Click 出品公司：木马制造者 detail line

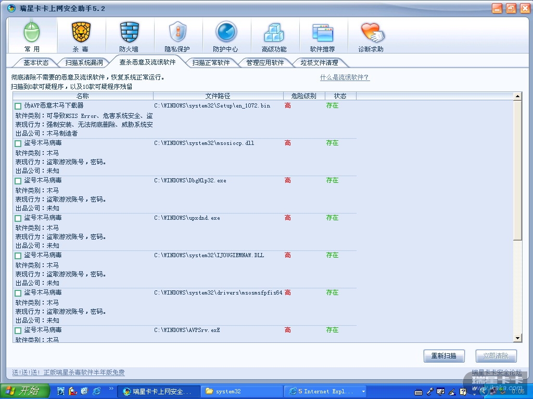[46, 134]
